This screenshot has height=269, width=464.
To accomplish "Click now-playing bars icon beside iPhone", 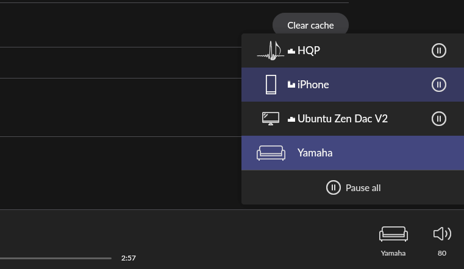I will coord(291,85).
